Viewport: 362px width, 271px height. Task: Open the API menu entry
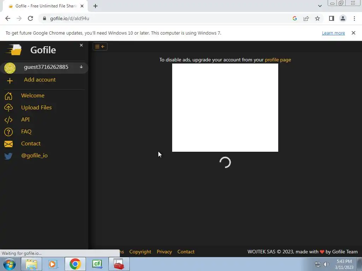tap(25, 119)
